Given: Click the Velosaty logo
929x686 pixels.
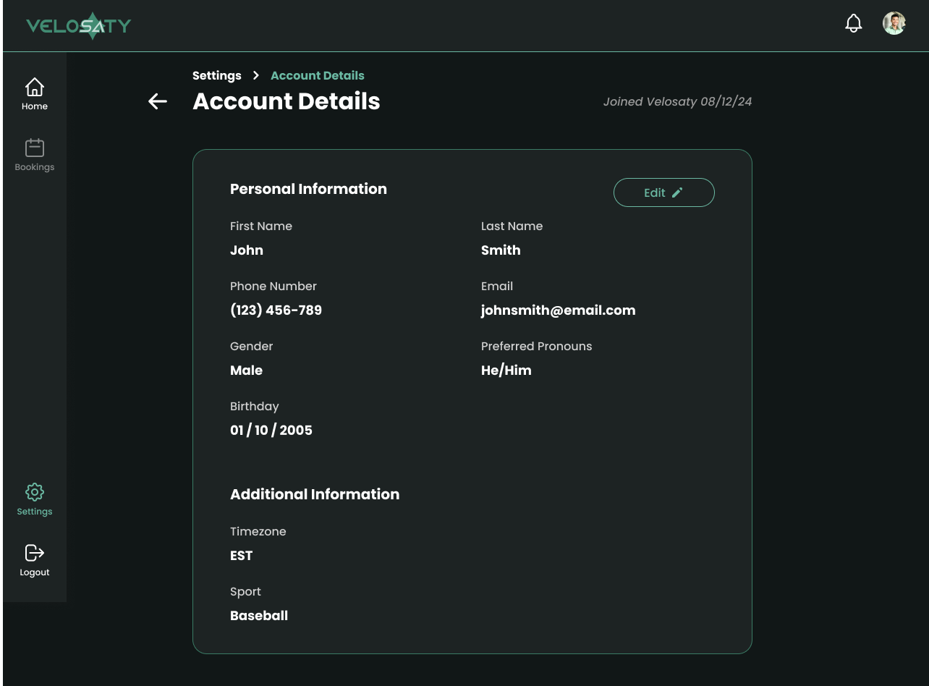Looking at the screenshot, I should (x=78, y=25).
